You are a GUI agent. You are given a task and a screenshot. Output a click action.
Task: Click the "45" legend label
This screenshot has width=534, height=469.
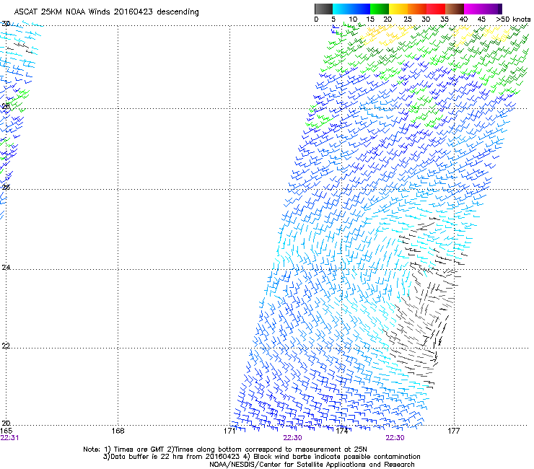pyautogui.click(x=481, y=19)
